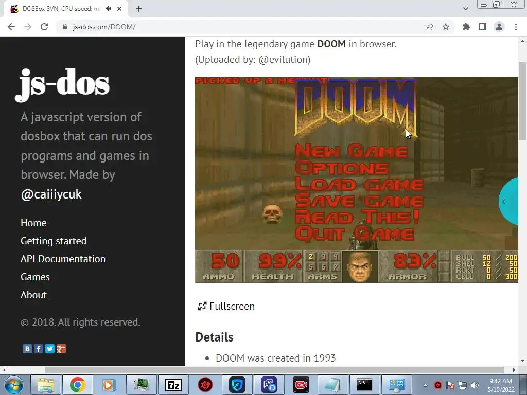Click the skull menu cursor
527x395 pixels.
272,214
